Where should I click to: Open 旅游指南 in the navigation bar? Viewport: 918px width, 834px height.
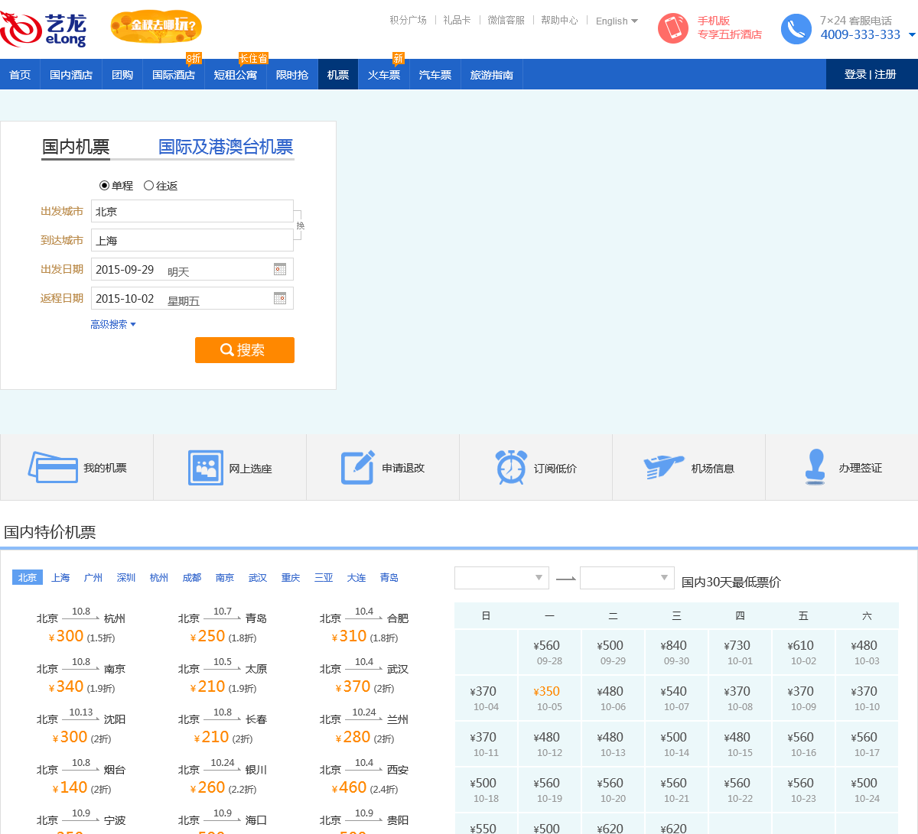tap(492, 75)
